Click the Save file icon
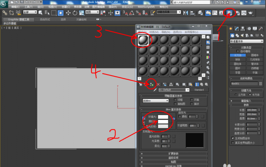Screen dimensions: 266x167 (22, 2)
